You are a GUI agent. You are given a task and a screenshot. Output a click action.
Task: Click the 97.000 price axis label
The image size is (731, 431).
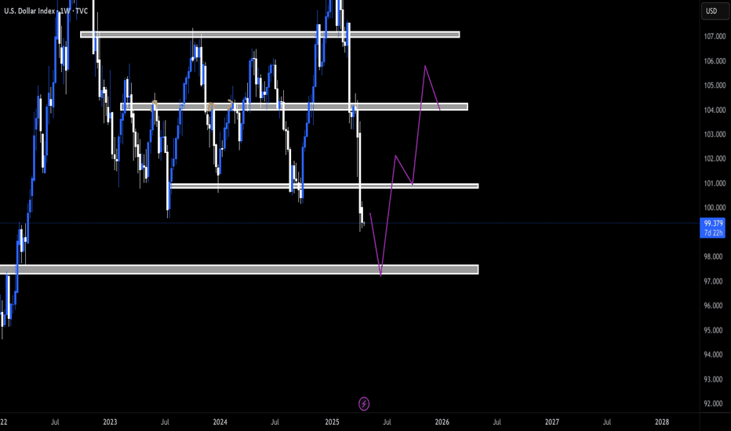click(715, 281)
